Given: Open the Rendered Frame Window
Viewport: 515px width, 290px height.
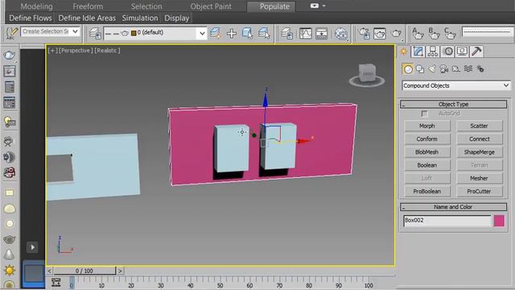Looking at the screenshot, I should 380,33.
